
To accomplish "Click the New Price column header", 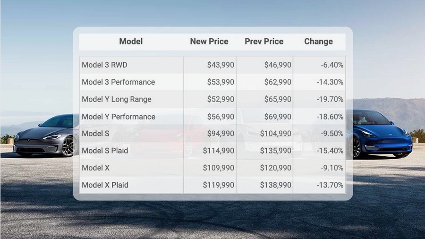I will pos(209,42).
